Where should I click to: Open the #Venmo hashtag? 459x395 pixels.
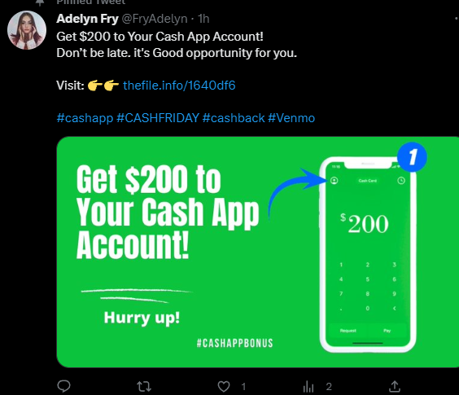(x=291, y=118)
